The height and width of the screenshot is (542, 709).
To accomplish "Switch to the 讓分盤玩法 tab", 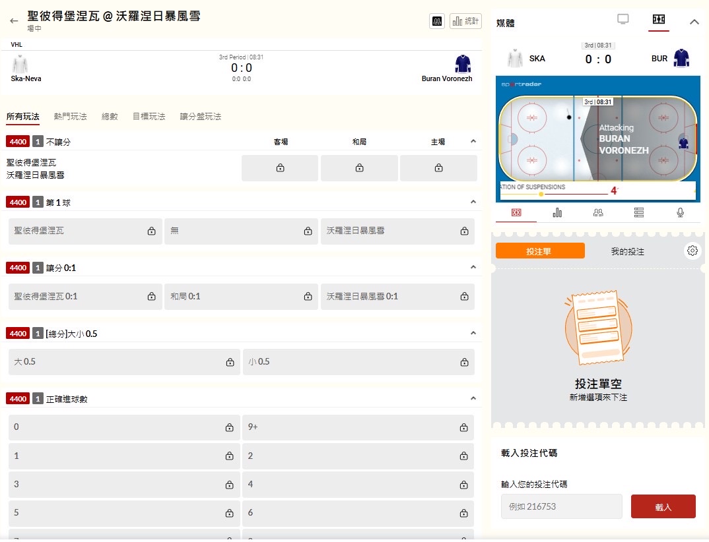I will tap(200, 117).
